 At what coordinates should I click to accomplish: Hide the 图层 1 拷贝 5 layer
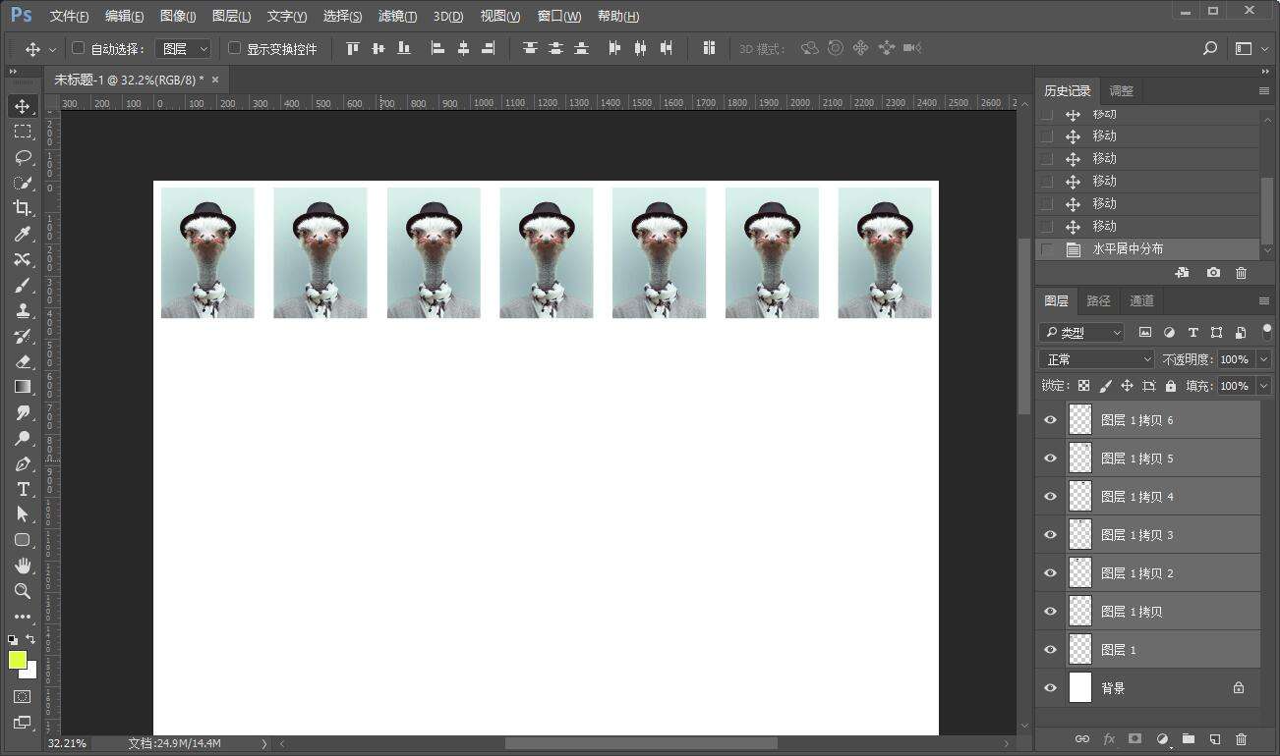[x=1050, y=459]
